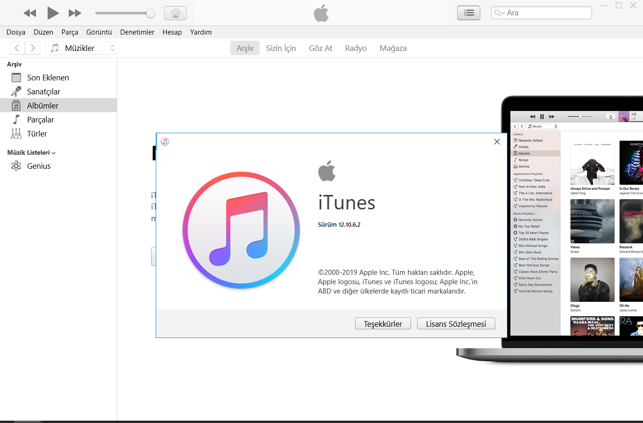Switch to the Sizin İçin tab
The width and height of the screenshot is (643, 423).
(281, 48)
